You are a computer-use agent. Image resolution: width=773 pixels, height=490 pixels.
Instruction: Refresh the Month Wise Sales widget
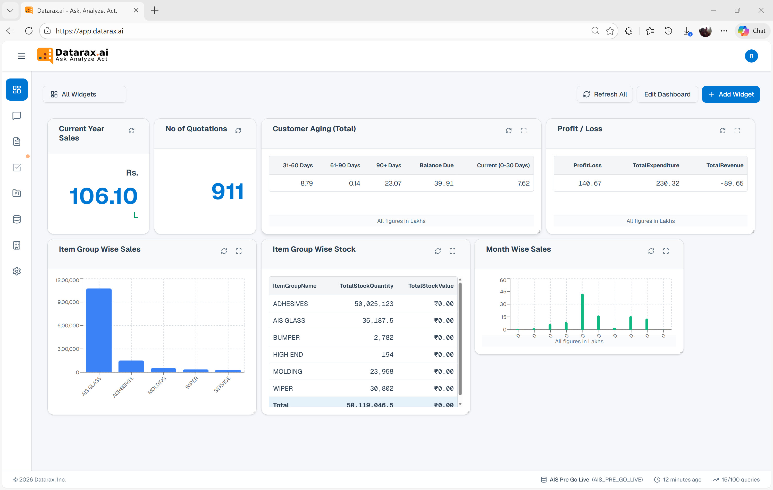pyautogui.click(x=651, y=251)
